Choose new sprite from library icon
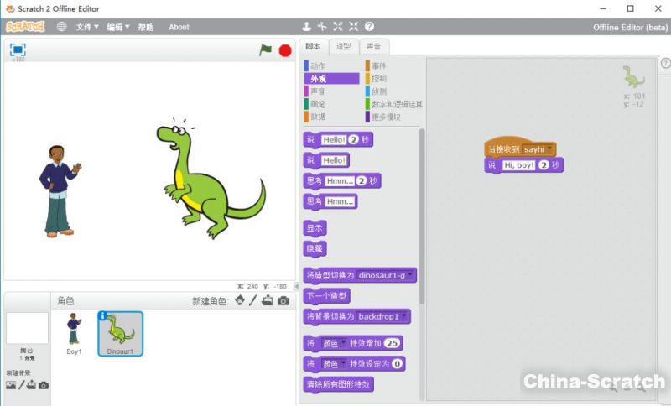The height and width of the screenshot is (406, 671). point(240,300)
